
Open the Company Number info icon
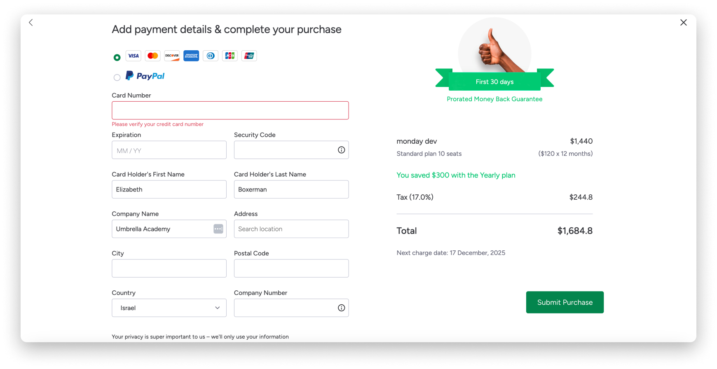(x=341, y=308)
